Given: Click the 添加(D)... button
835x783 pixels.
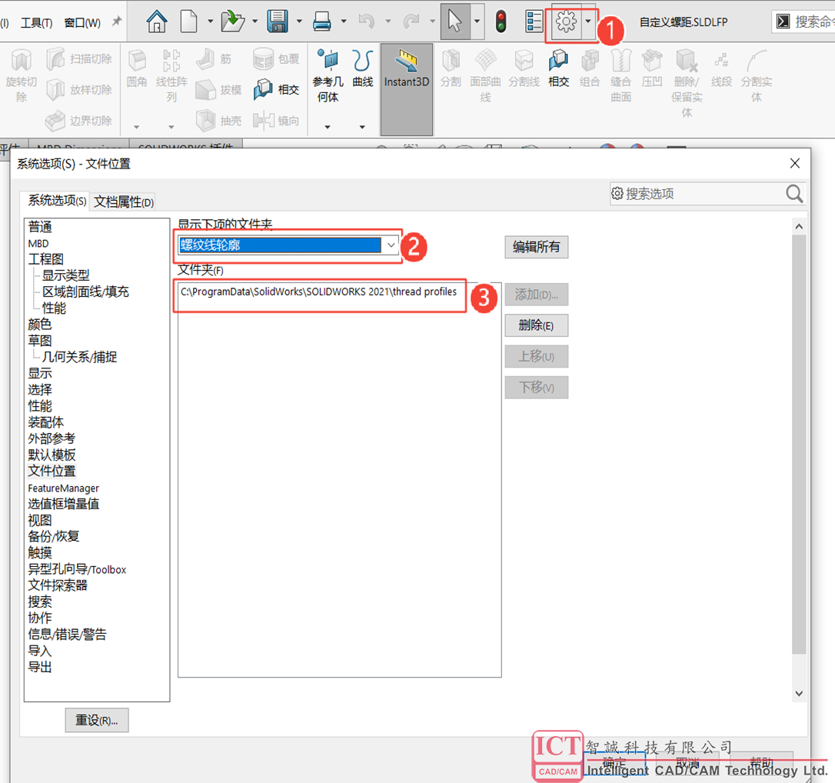Looking at the screenshot, I should coord(536,294).
